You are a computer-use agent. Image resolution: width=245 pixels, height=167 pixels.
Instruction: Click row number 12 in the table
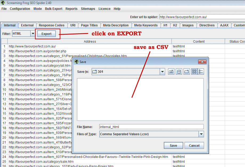[4, 99]
